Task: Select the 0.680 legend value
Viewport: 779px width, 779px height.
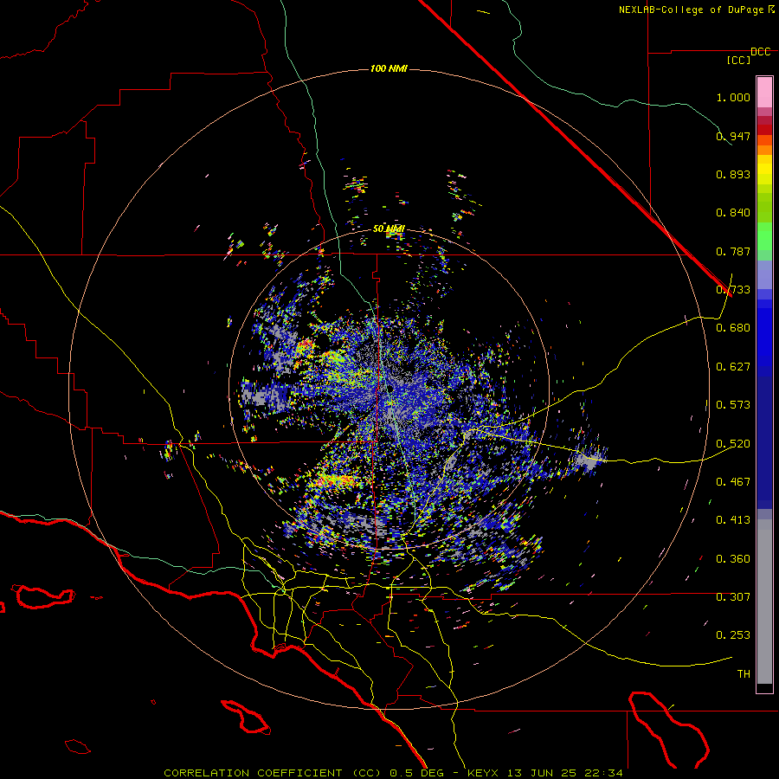Action: coord(733,328)
